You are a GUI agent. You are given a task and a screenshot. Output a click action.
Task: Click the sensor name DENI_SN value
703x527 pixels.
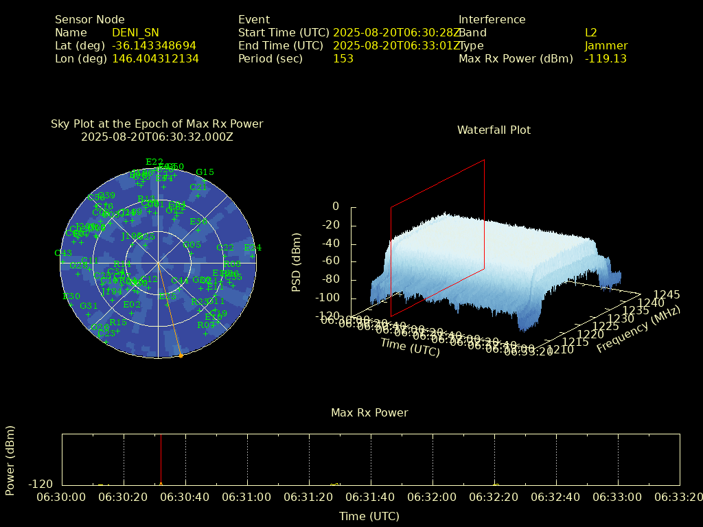(x=135, y=32)
